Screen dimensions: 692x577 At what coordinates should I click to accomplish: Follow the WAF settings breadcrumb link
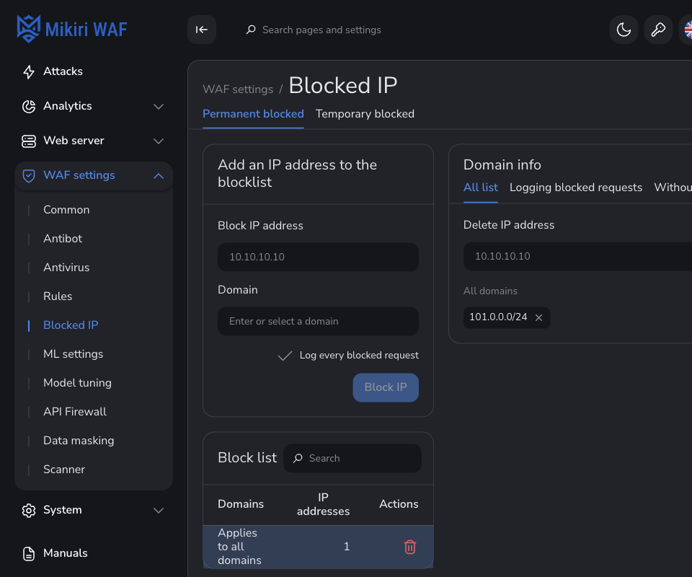[239, 89]
